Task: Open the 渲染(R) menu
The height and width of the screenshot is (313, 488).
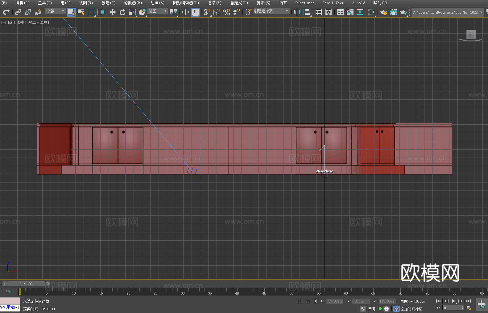Action: pyautogui.click(x=214, y=3)
